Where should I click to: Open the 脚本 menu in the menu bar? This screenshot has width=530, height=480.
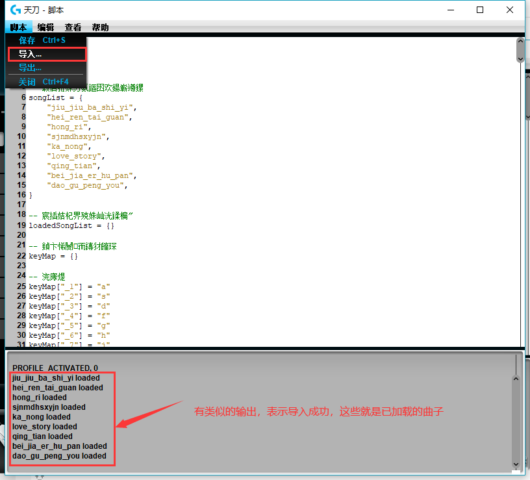(18, 27)
